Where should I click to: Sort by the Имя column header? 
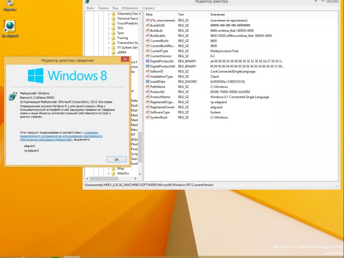click(160, 14)
